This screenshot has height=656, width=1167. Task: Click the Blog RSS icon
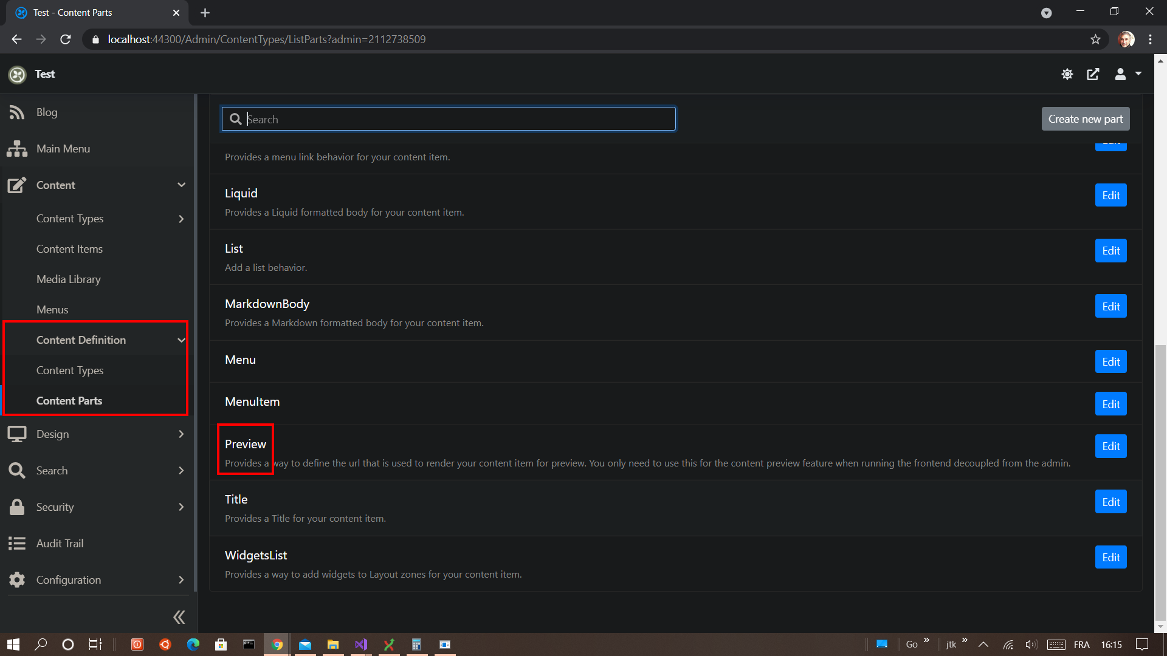point(17,112)
